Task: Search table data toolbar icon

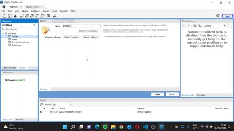Action: [49, 16]
